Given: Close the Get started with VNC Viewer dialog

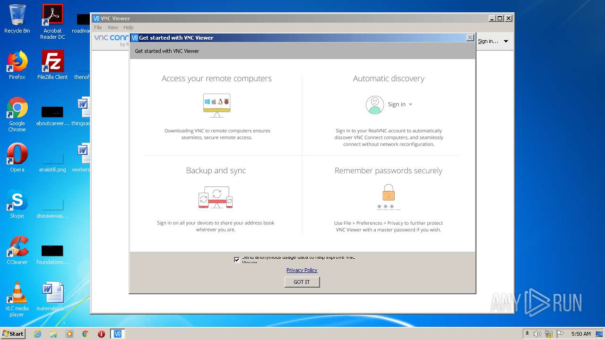Looking at the screenshot, I should (x=470, y=38).
